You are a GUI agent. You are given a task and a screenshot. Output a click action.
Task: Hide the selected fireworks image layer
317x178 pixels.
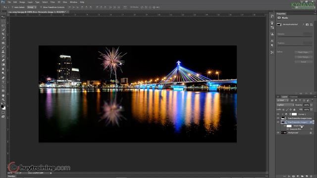[278, 122]
